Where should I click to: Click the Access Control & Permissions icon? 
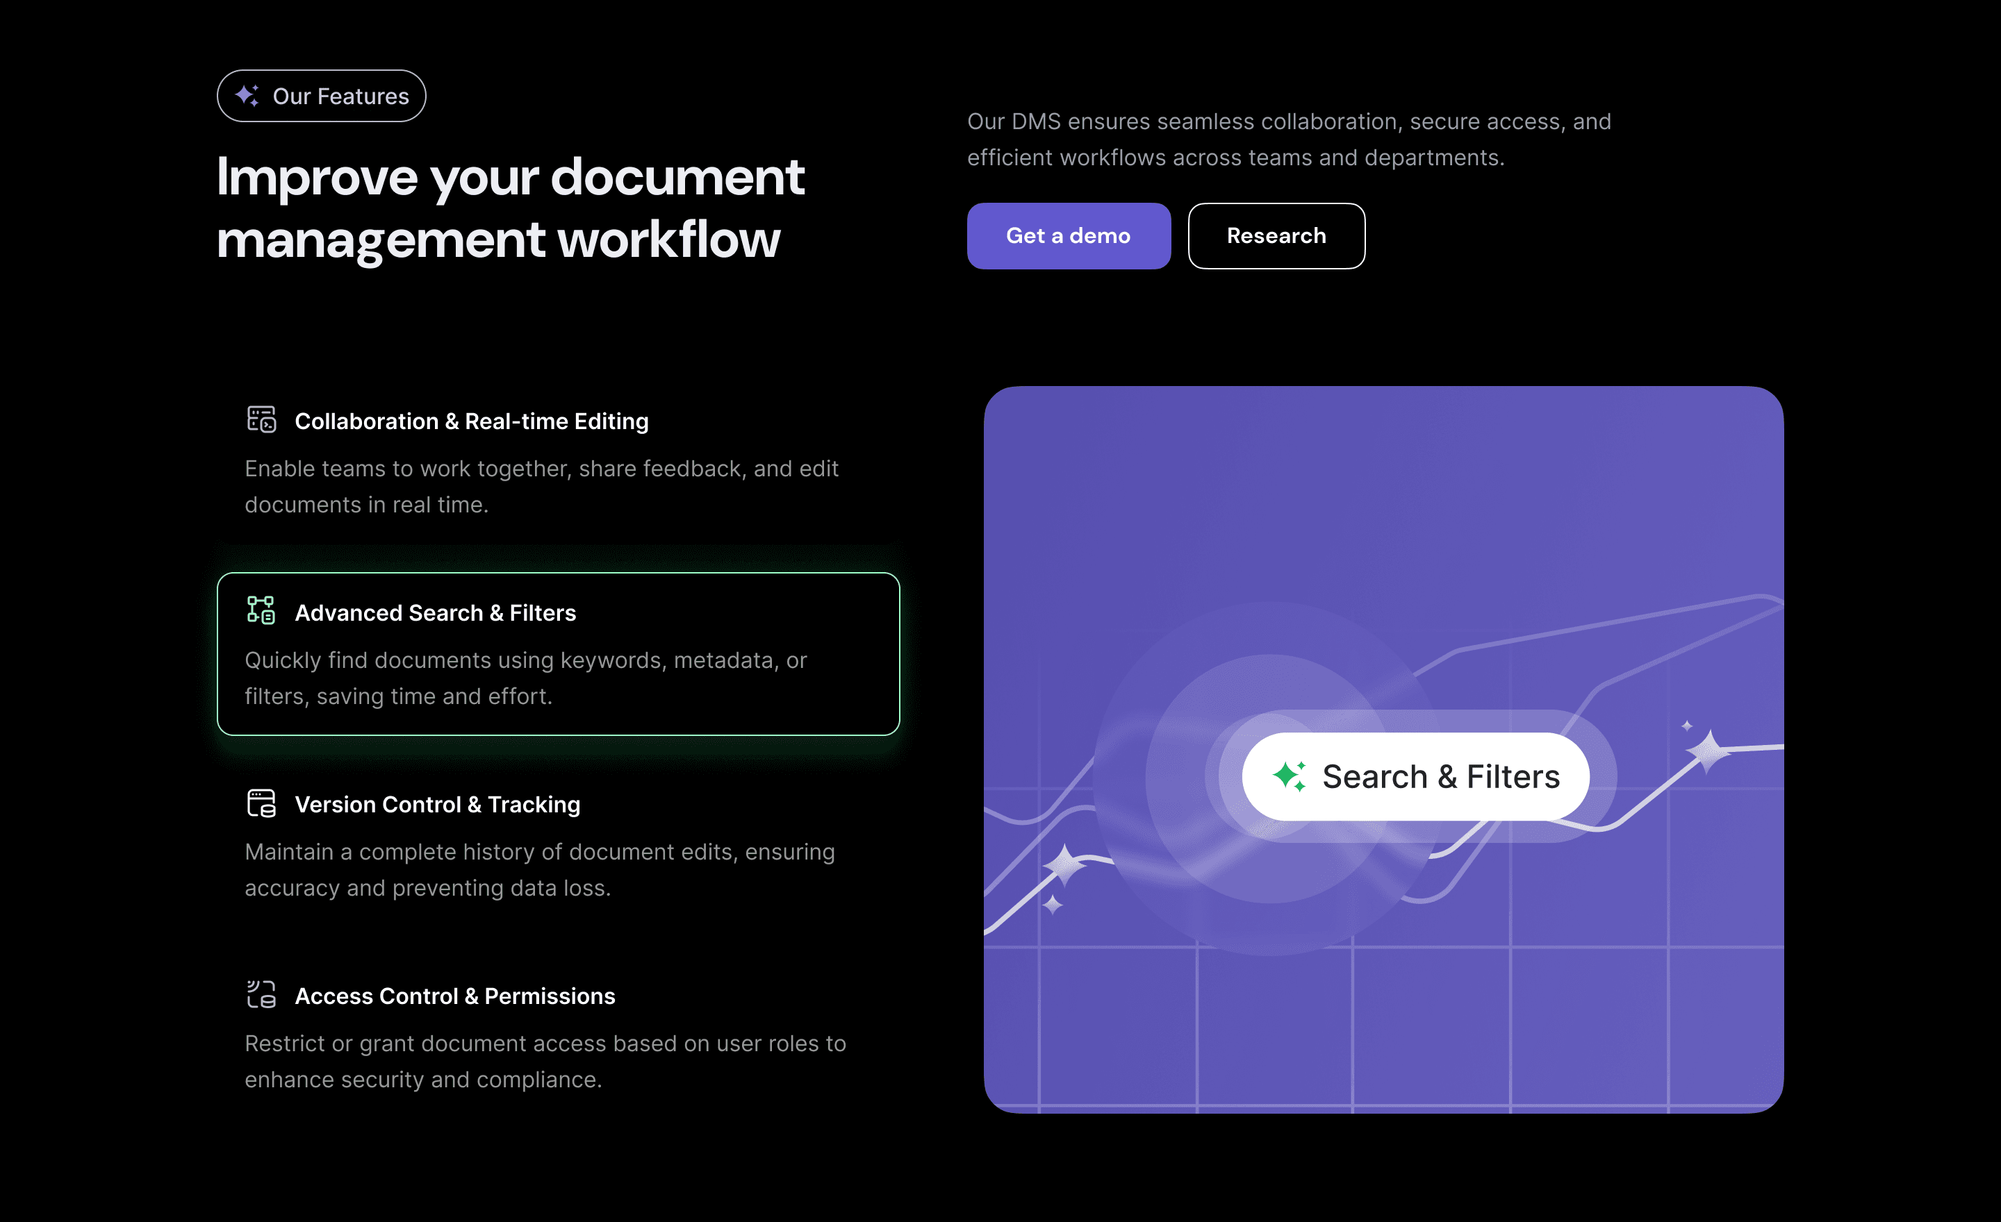click(261, 994)
